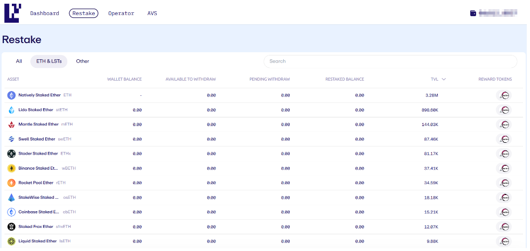
Task: Click the EigenLayer logo icon
Action: [x=12, y=13]
